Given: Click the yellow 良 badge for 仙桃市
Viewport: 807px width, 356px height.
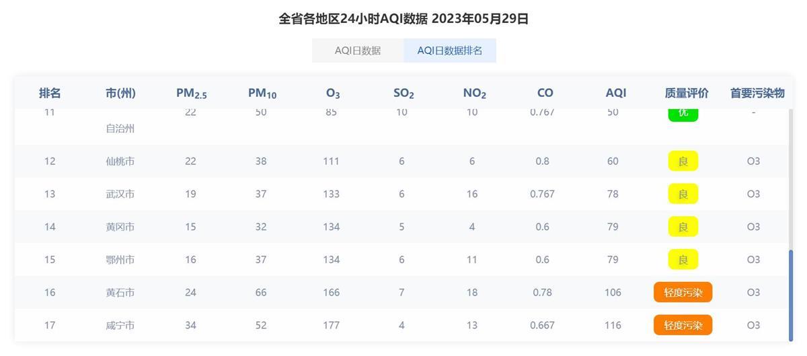Looking at the screenshot, I should (x=683, y=161).
